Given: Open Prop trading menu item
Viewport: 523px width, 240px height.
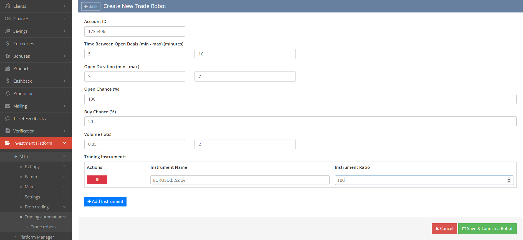Looking at the screenshot, I should (37, 207).
